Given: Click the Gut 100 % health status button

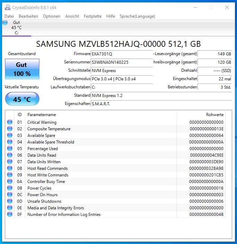Looking at the screenshot, I should tap(22, 69).
